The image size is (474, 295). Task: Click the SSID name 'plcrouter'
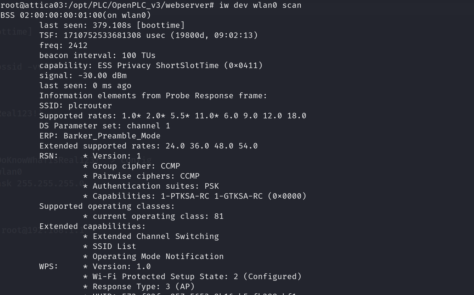(90, 106)
